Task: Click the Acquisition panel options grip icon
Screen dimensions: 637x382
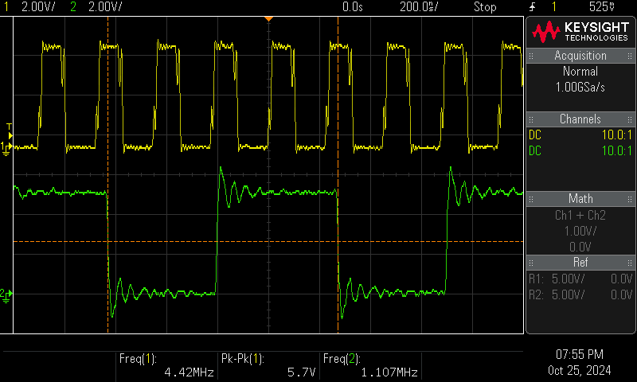Action: pyautogui.click(x=630, y=56)
